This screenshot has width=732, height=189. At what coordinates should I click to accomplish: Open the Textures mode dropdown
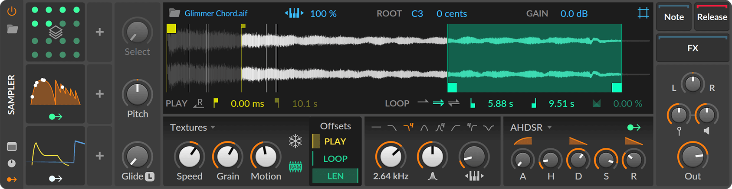pyautogui.click(x=193, y=128)
